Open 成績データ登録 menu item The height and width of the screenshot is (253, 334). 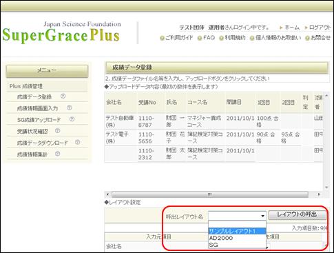click(34, 97)
